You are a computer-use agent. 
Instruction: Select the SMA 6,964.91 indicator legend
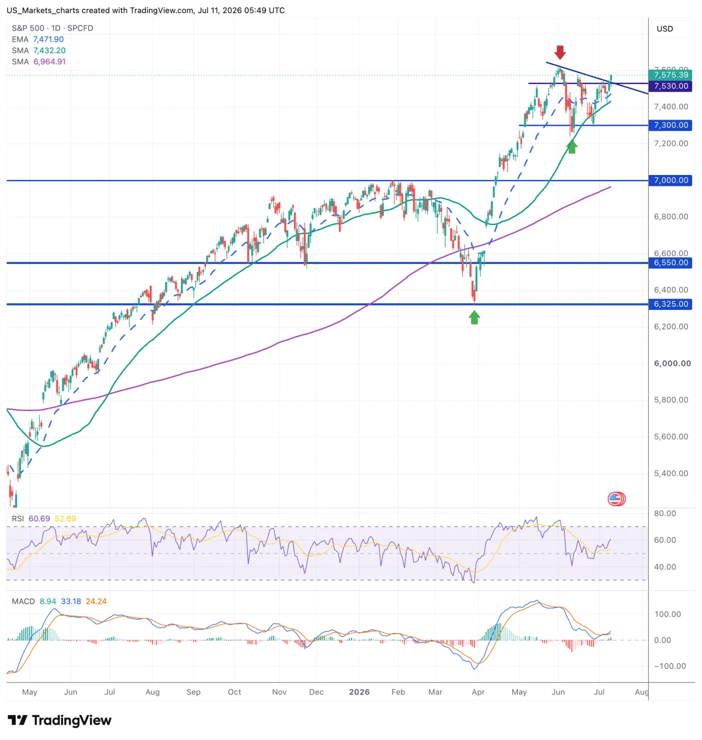coord(38,61)
